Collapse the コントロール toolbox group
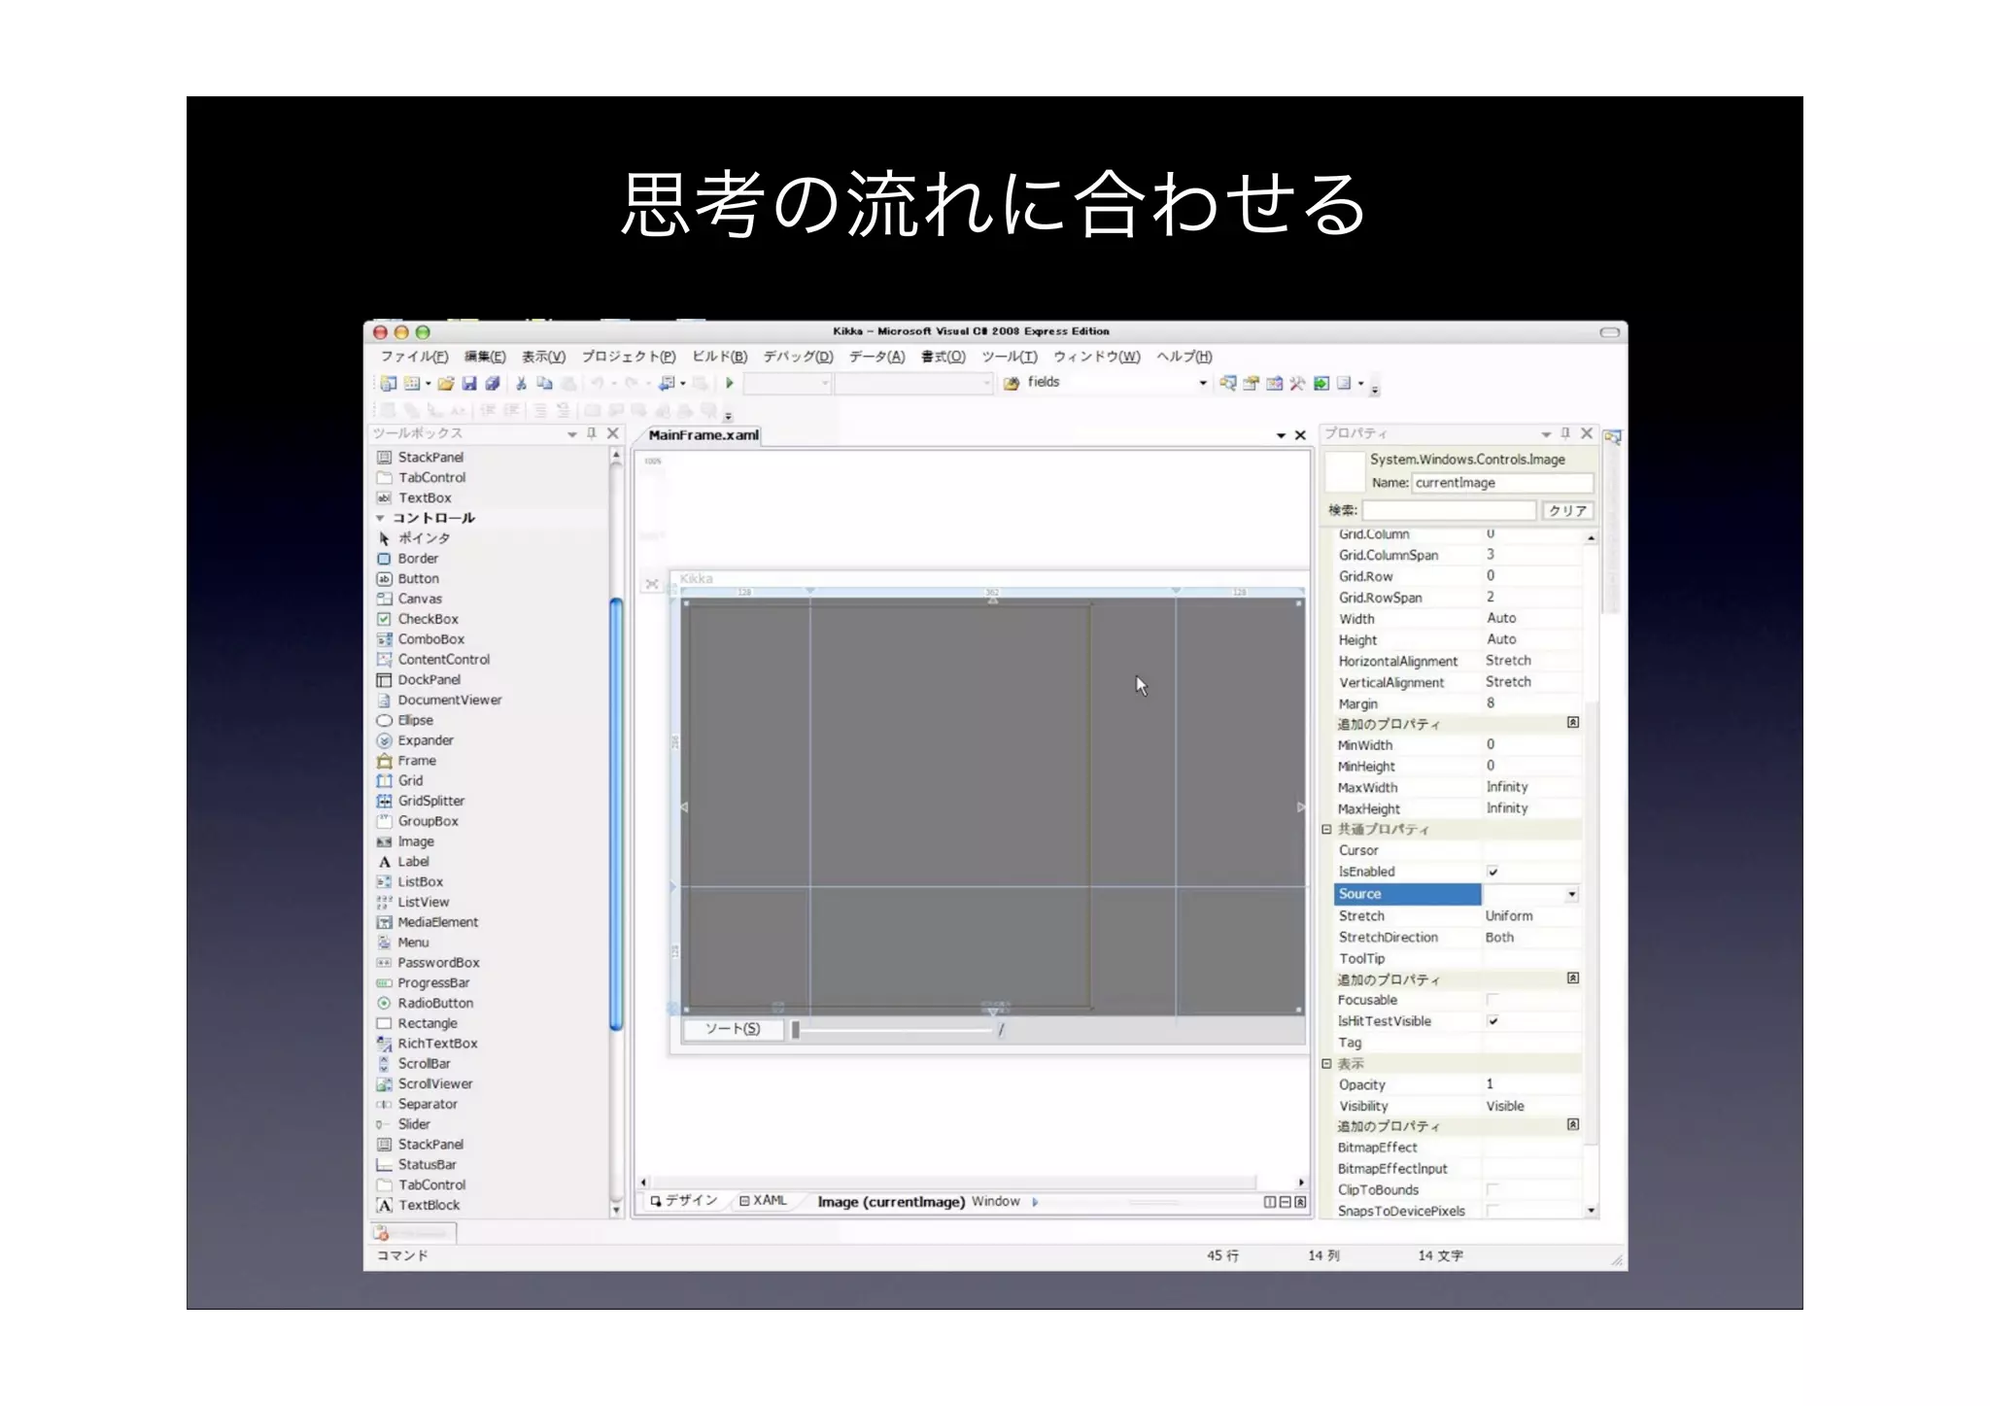The height and width of the screenshot is (1406, 1990). [380, 518]
